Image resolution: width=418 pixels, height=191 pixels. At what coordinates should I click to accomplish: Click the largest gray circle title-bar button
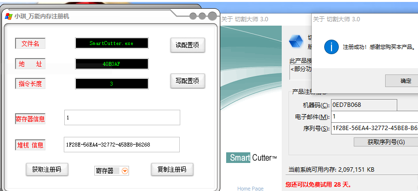(x=213, y=16)
